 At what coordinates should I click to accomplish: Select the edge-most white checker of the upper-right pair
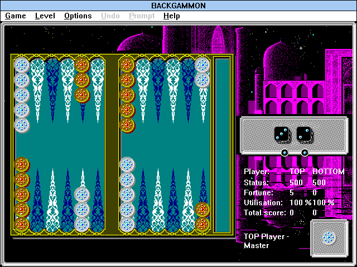pyautogui.click(x=202, y=65)
